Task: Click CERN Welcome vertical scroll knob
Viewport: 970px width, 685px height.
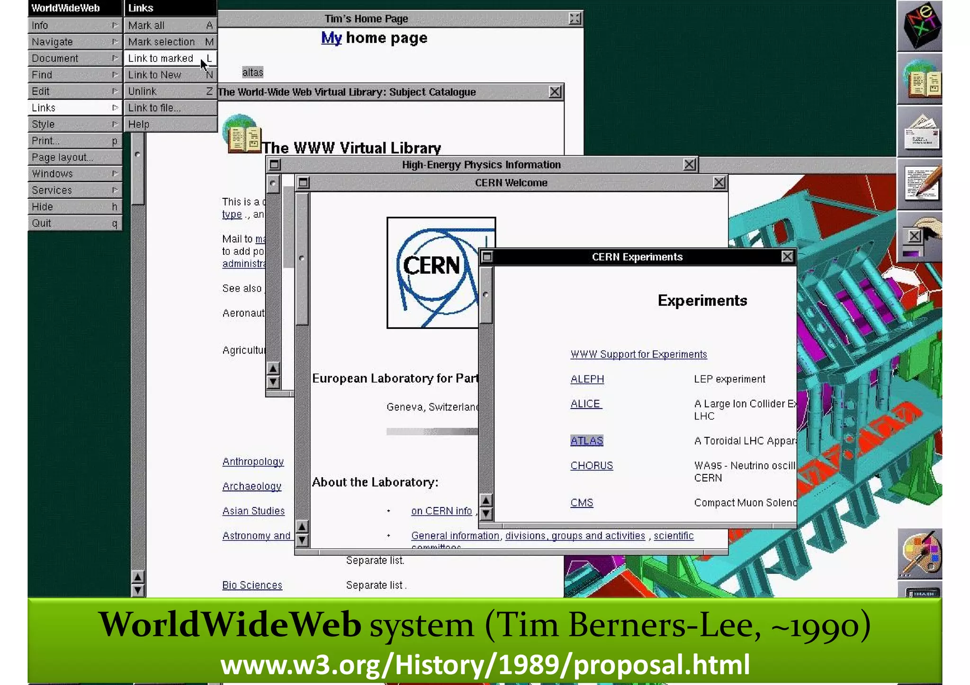Action: tap(302, 258)
